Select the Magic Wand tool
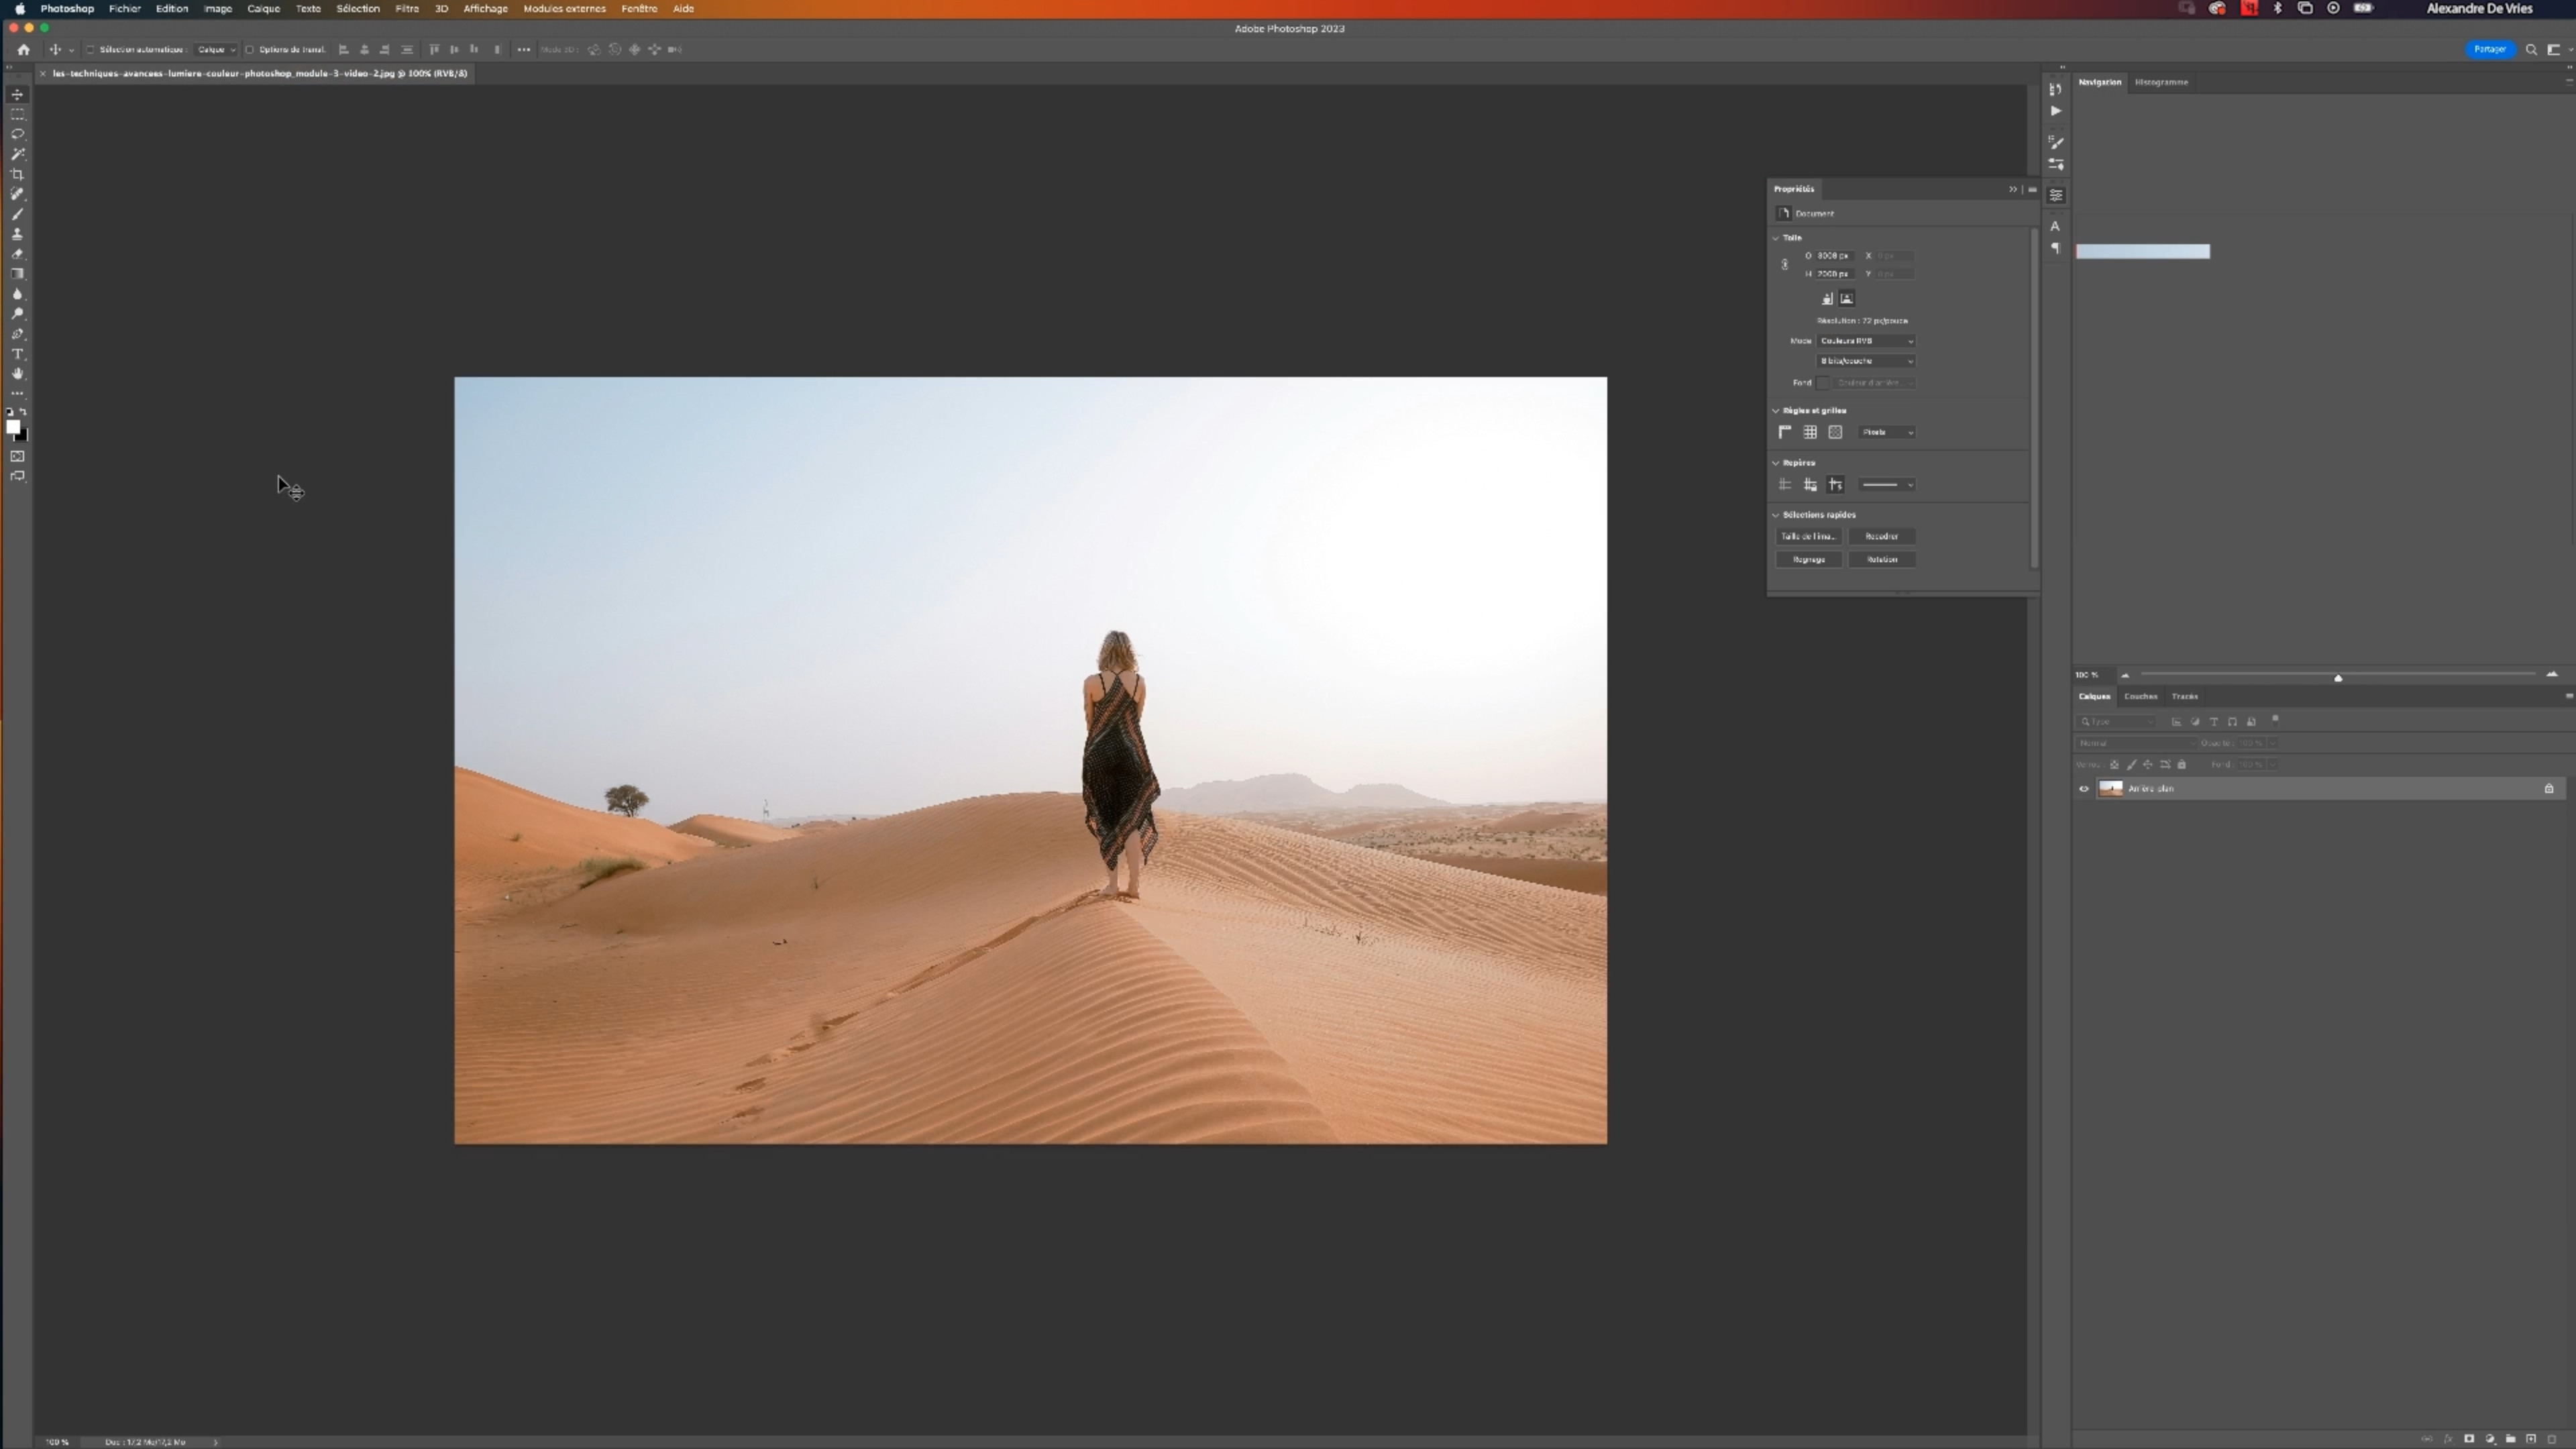This screenshot has width=2576, height=1449. click(x=17, y=154)
